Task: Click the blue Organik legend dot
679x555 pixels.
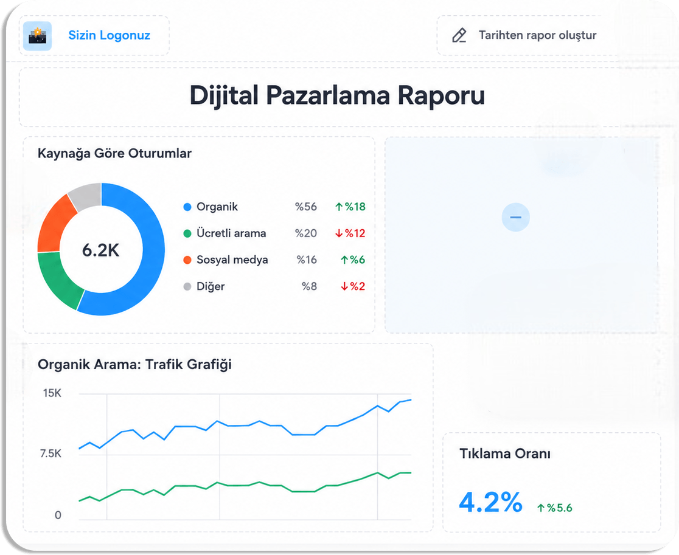Action: [187, 207]
